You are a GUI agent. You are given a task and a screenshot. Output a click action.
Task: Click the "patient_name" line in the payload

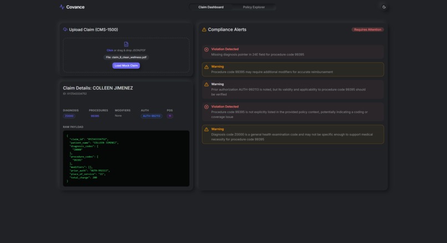94,143
